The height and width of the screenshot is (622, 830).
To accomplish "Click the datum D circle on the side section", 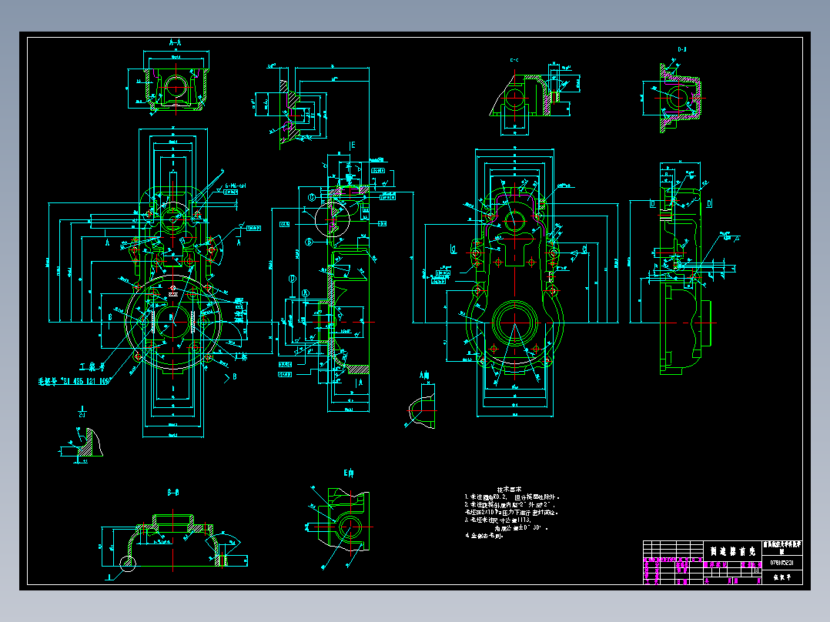I will (293, 279).
